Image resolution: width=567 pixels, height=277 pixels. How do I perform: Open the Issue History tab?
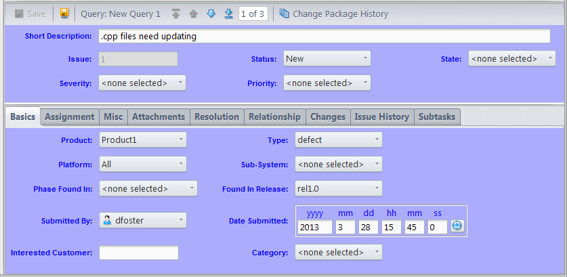(381, 117)
